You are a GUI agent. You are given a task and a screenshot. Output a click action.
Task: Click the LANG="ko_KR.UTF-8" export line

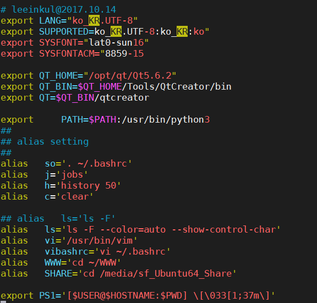click(69, 20)
